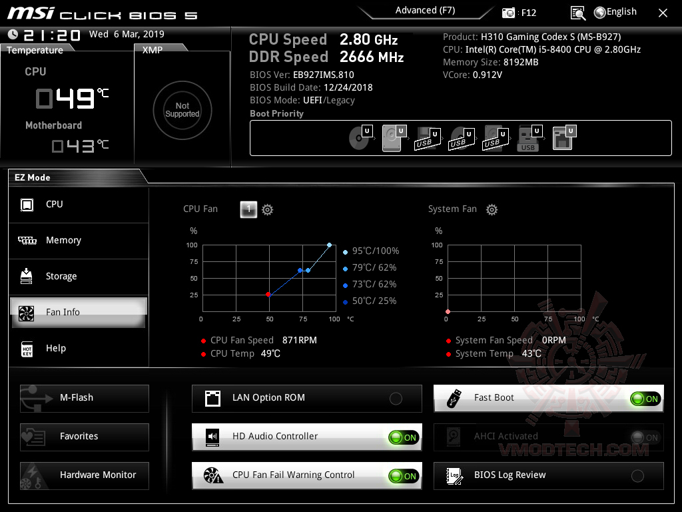Open the Memory section in EZ Mode
The image size is (682, 512).
[x=79, y=241]
